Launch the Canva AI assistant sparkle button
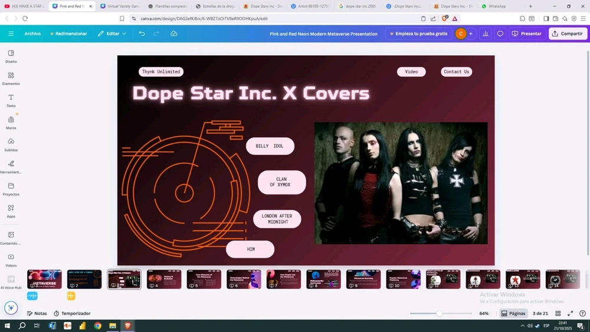Screen dimensions: 590x332 (x=11, y=308)
